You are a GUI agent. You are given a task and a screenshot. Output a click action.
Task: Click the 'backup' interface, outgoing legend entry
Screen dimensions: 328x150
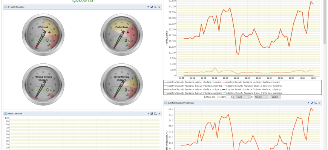pos(193,93)
